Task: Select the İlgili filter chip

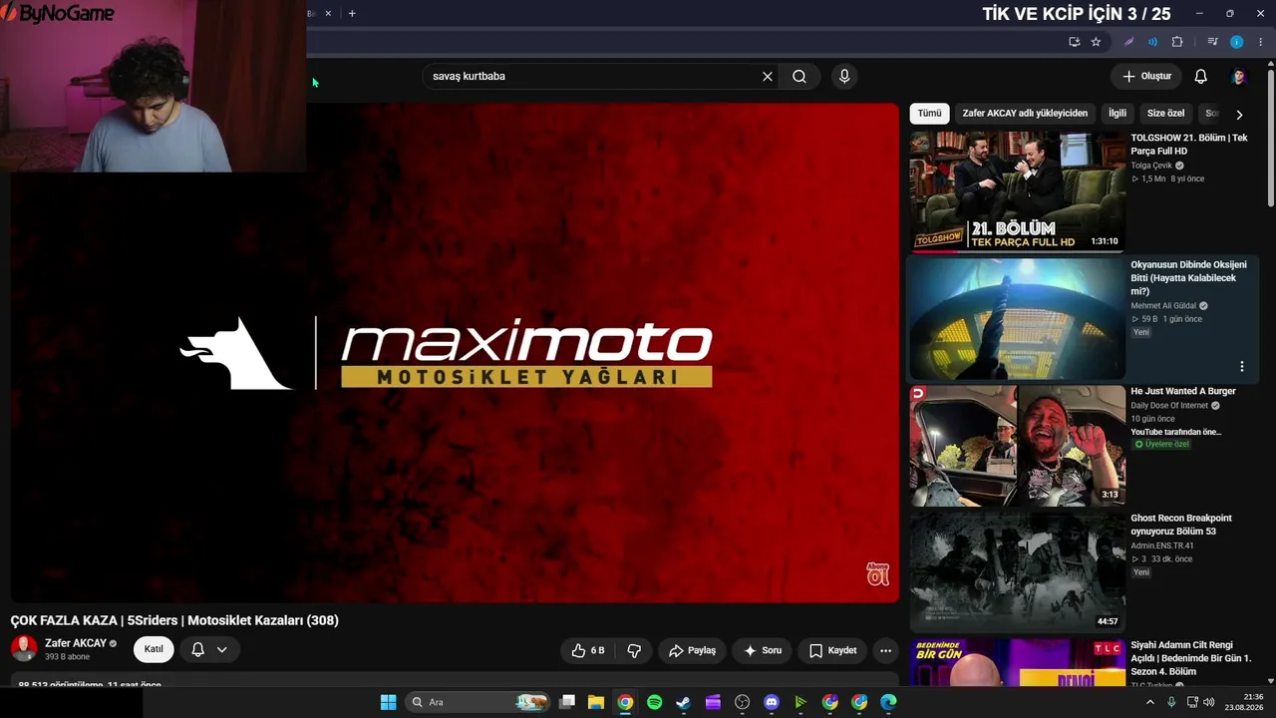Action: click(1117, 114)
